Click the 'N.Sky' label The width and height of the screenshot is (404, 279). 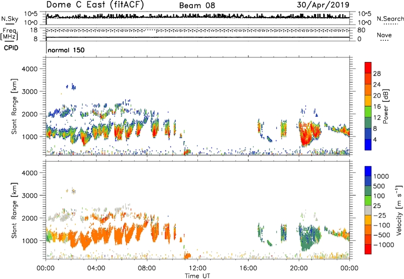tap(10, 19)
